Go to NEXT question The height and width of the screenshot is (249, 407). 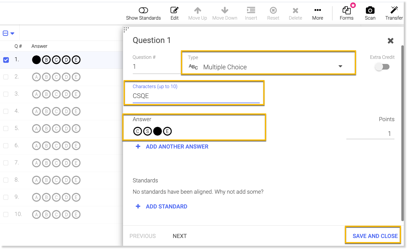coord(180,236)
